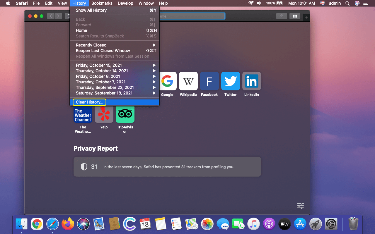The height and width of the screenshot is (234, 375).
Task: Adjust volume via menu bar speaker icon
Action: (259, 3)
